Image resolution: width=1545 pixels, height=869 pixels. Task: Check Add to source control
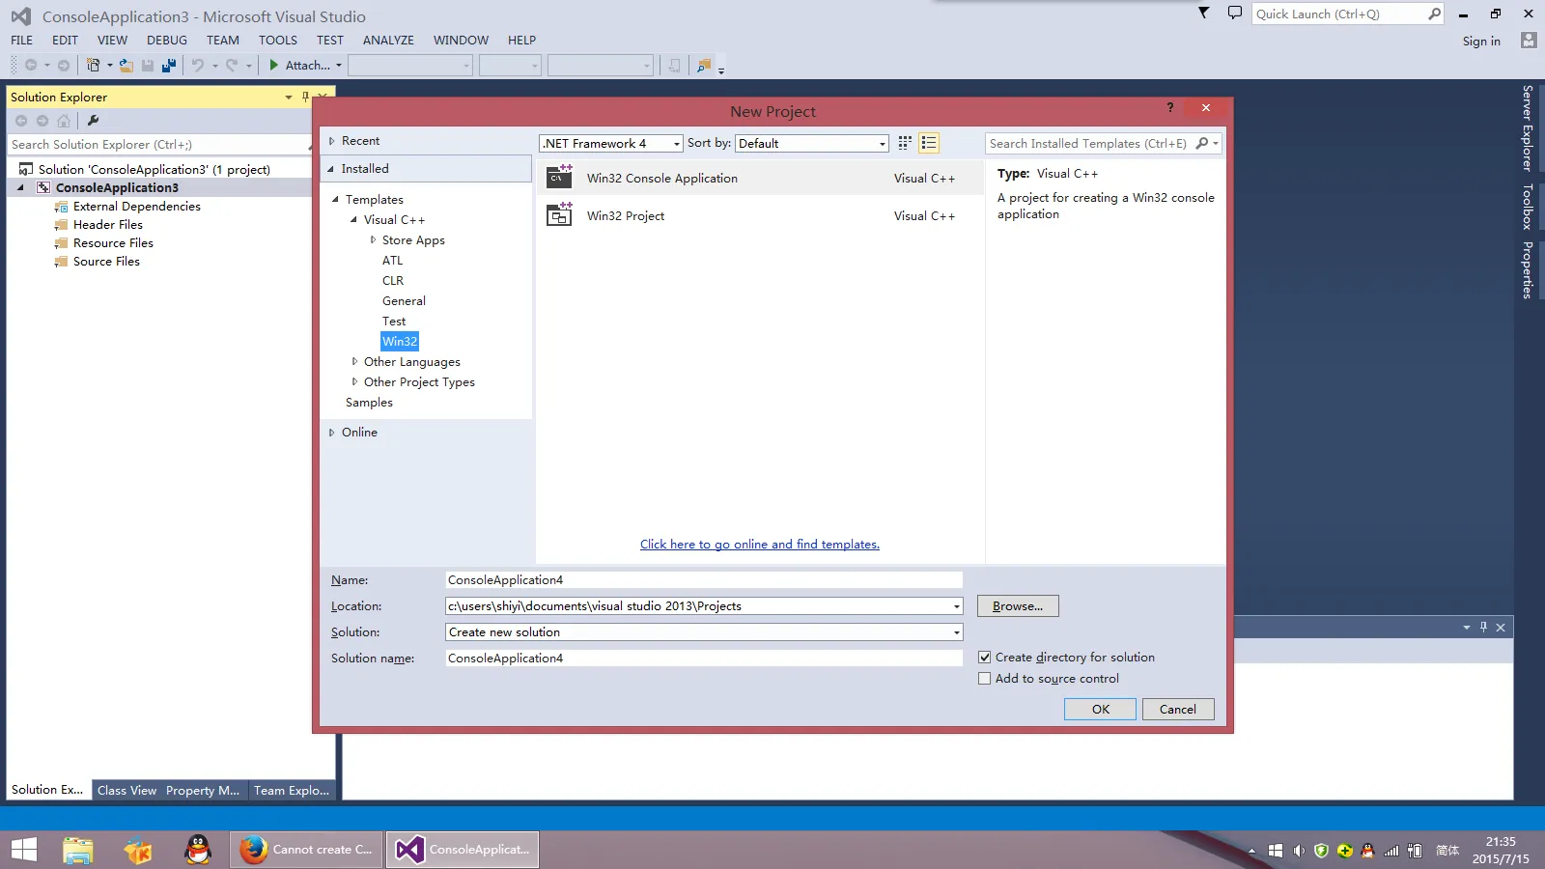point(984,679)
